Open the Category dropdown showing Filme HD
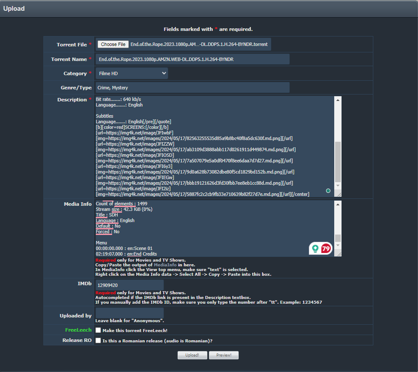The width and height of the screenshot is (418, 372). click(132, 73)
